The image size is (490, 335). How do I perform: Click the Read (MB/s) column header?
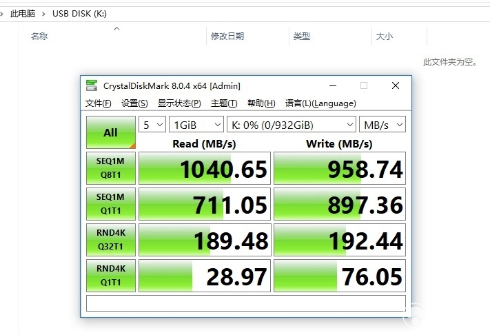205,144
